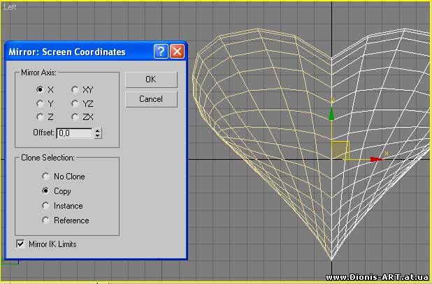
Task: Click the Mirror: Screen Coordinates title bar
Action: 96,52
